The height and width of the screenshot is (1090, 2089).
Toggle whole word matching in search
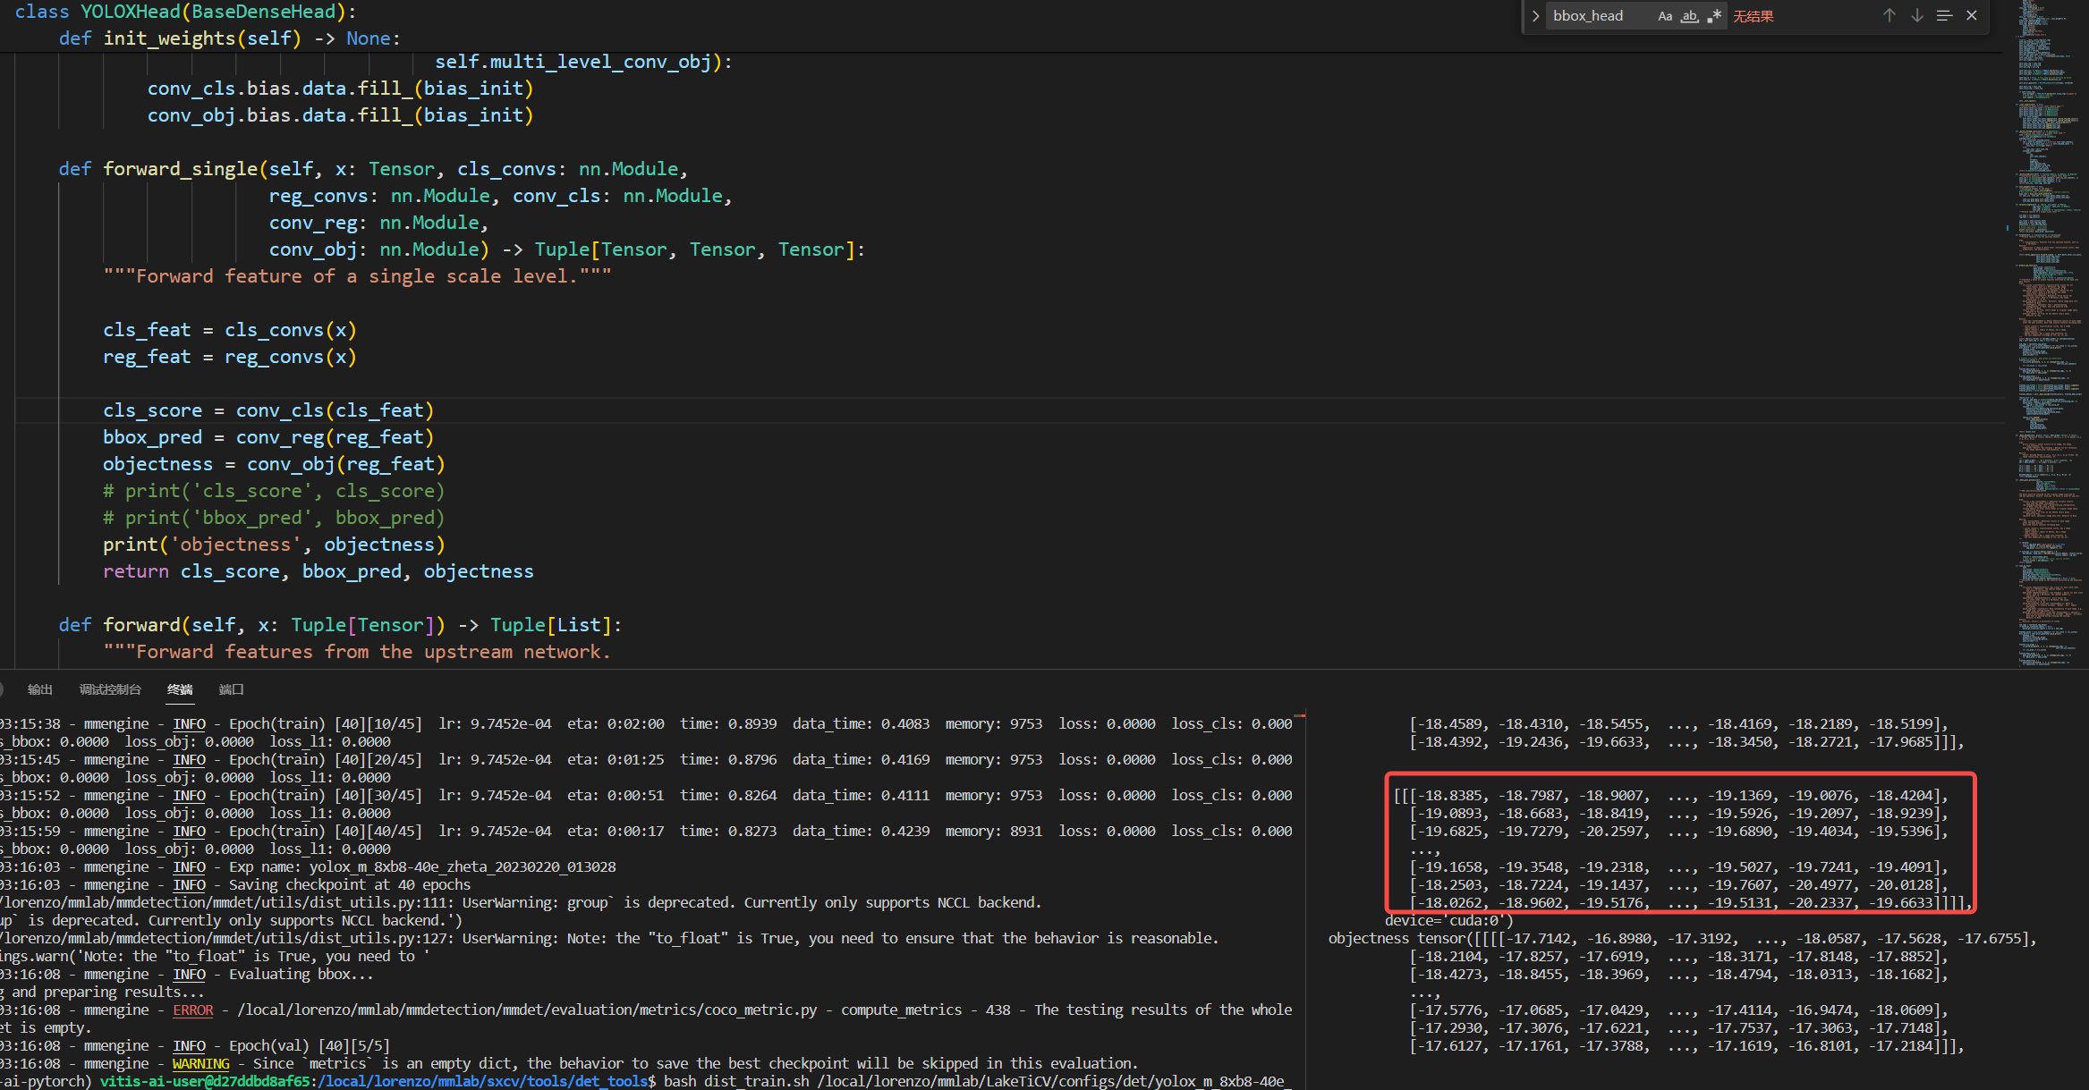point(1690,15)
